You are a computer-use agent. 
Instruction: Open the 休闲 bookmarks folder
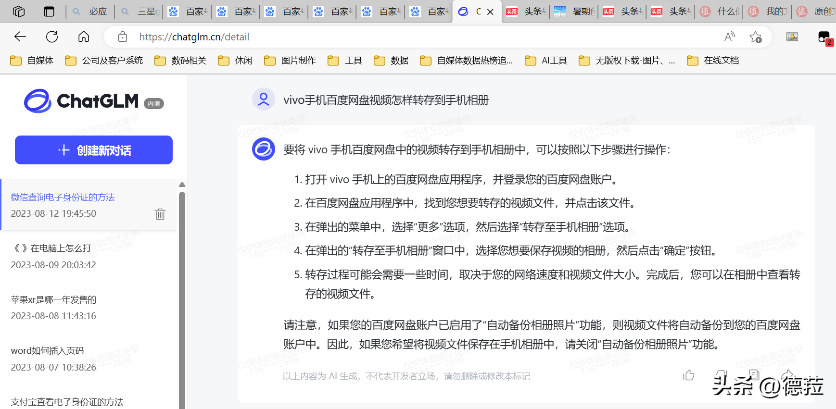click(x=235, y=61)
